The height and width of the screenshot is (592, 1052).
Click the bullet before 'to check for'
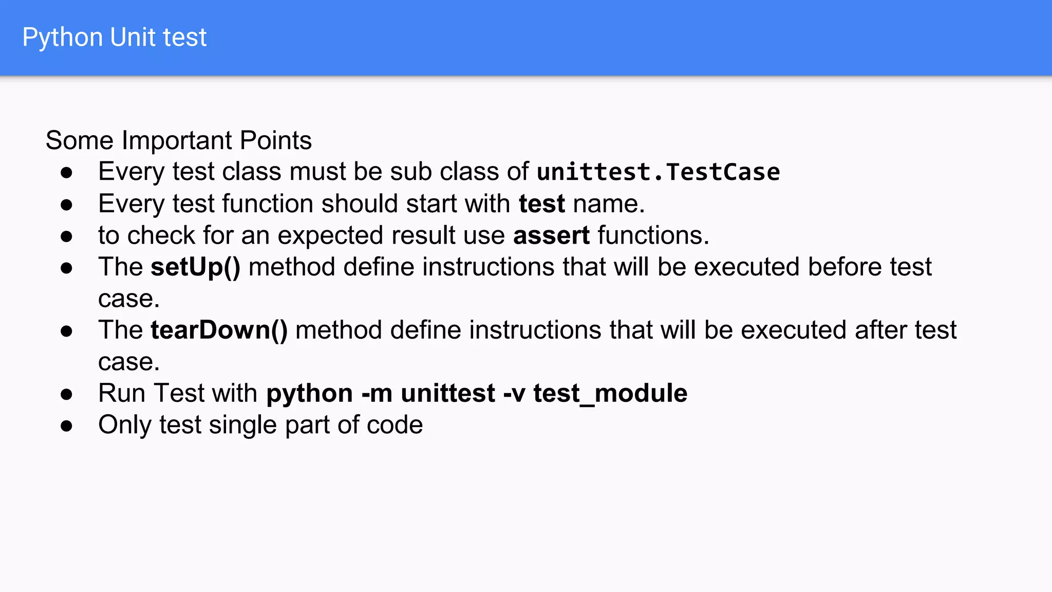pyautogui.click(x=66, y=236)
